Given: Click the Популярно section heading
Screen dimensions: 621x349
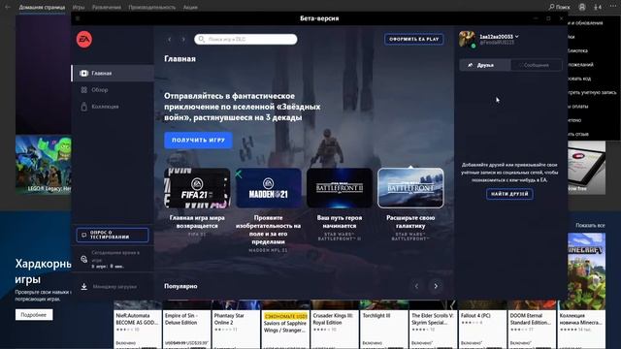Looking at the screenshot, I should click(x=180, y=286).
